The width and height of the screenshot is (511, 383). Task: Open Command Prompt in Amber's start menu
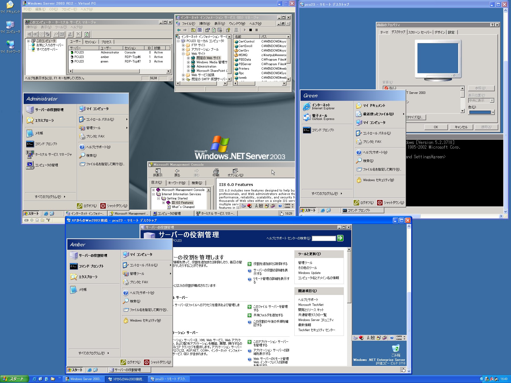[87, 266]
